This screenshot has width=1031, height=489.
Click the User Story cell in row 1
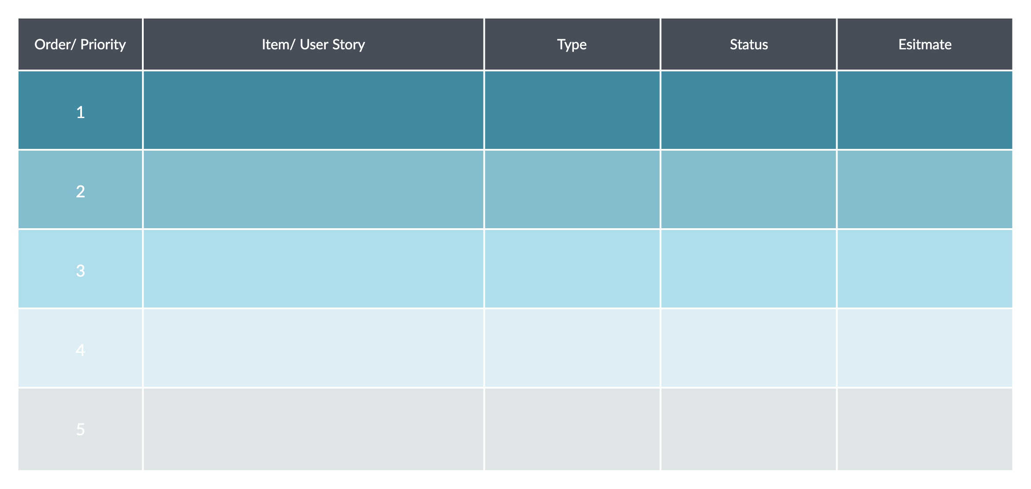(x=313, y=111)
